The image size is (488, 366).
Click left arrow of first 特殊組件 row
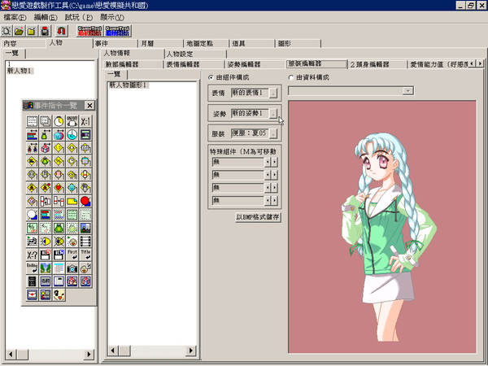coord(268,162)
